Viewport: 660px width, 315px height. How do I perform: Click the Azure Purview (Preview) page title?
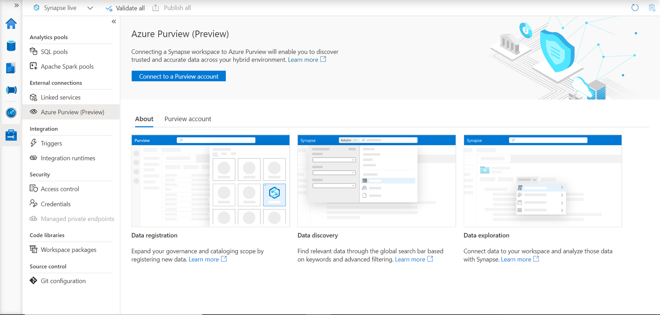pyautogui.click(x=180, y=34)
